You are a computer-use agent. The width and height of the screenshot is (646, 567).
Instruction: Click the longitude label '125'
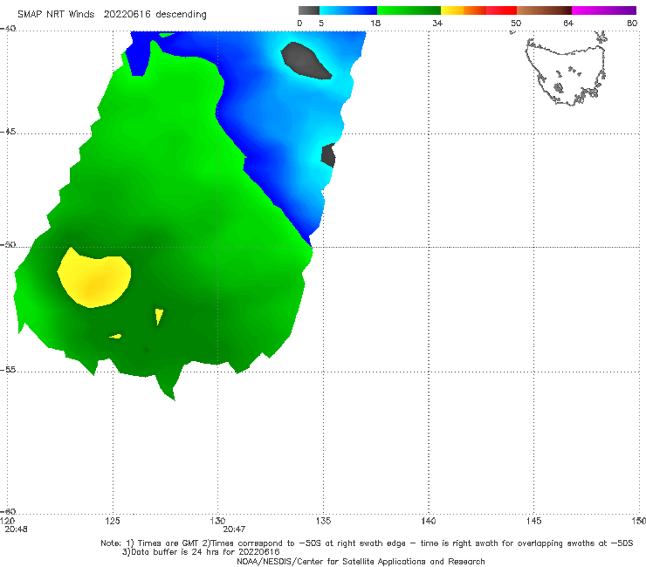tap(113, 521)
